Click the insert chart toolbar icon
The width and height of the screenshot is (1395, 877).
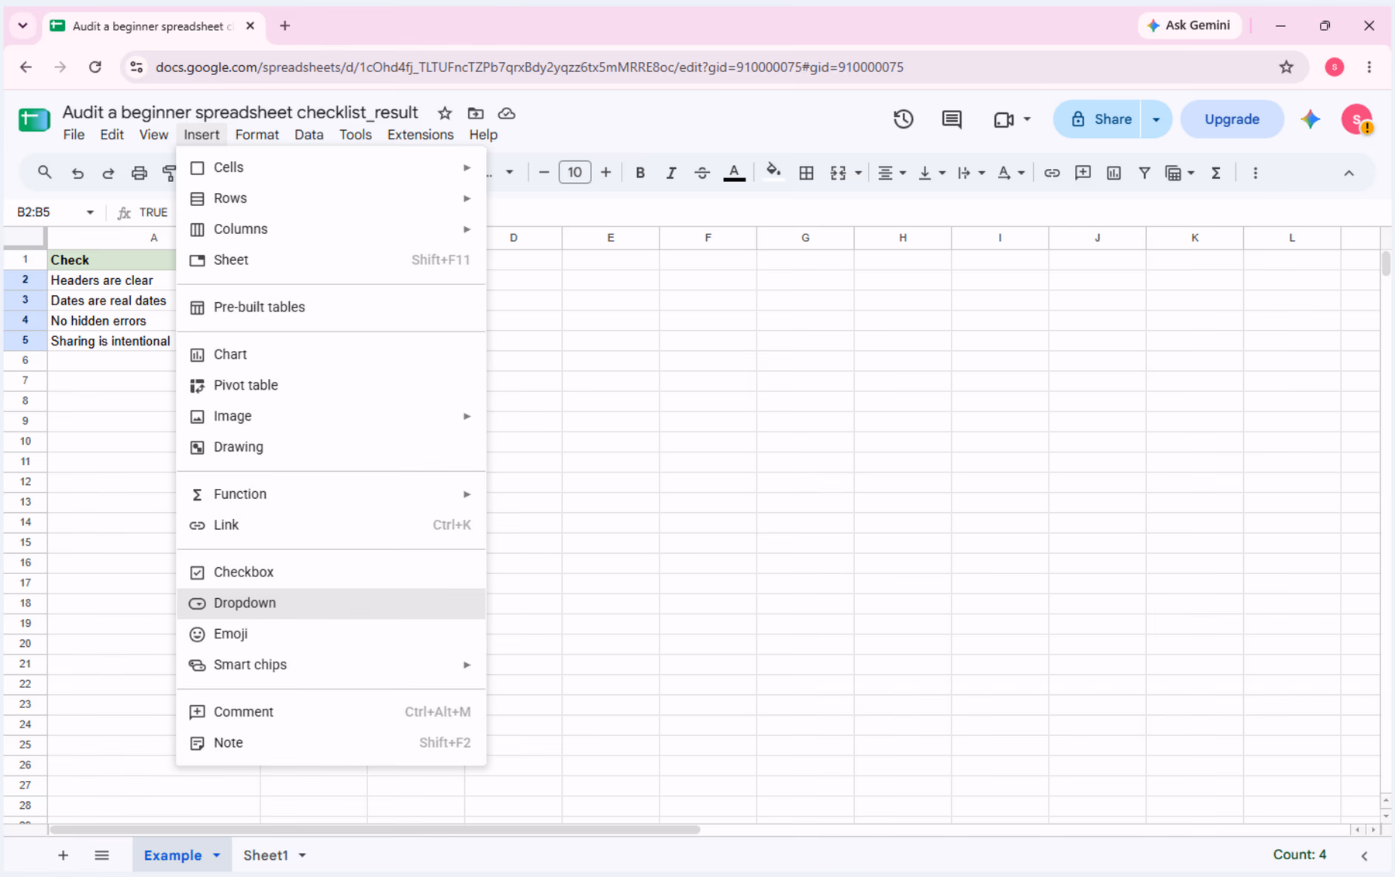coord(1114,173)
